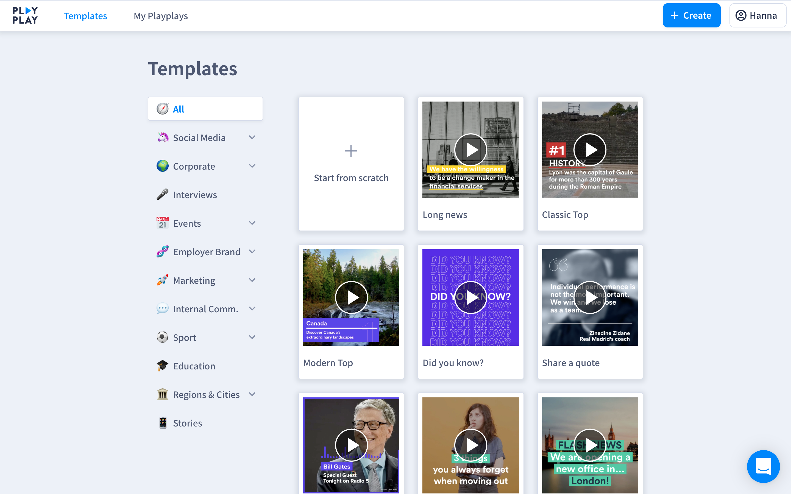Select the Education category
The image size is (791, 494).
pos(205,366)
